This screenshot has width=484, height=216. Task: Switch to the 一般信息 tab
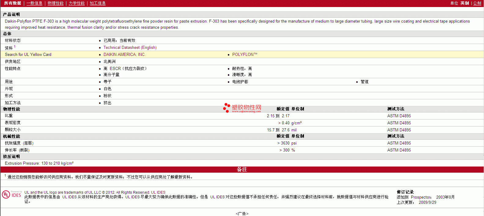point(34,3)
